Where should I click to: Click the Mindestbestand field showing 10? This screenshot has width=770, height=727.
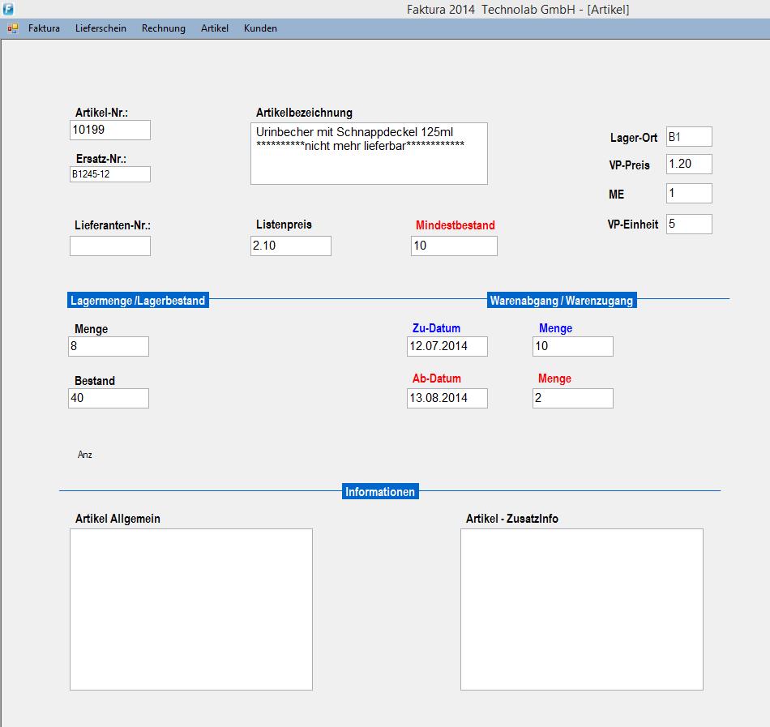point(454,246)
